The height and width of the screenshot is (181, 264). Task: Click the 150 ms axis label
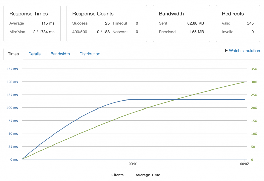coord(12,82)
